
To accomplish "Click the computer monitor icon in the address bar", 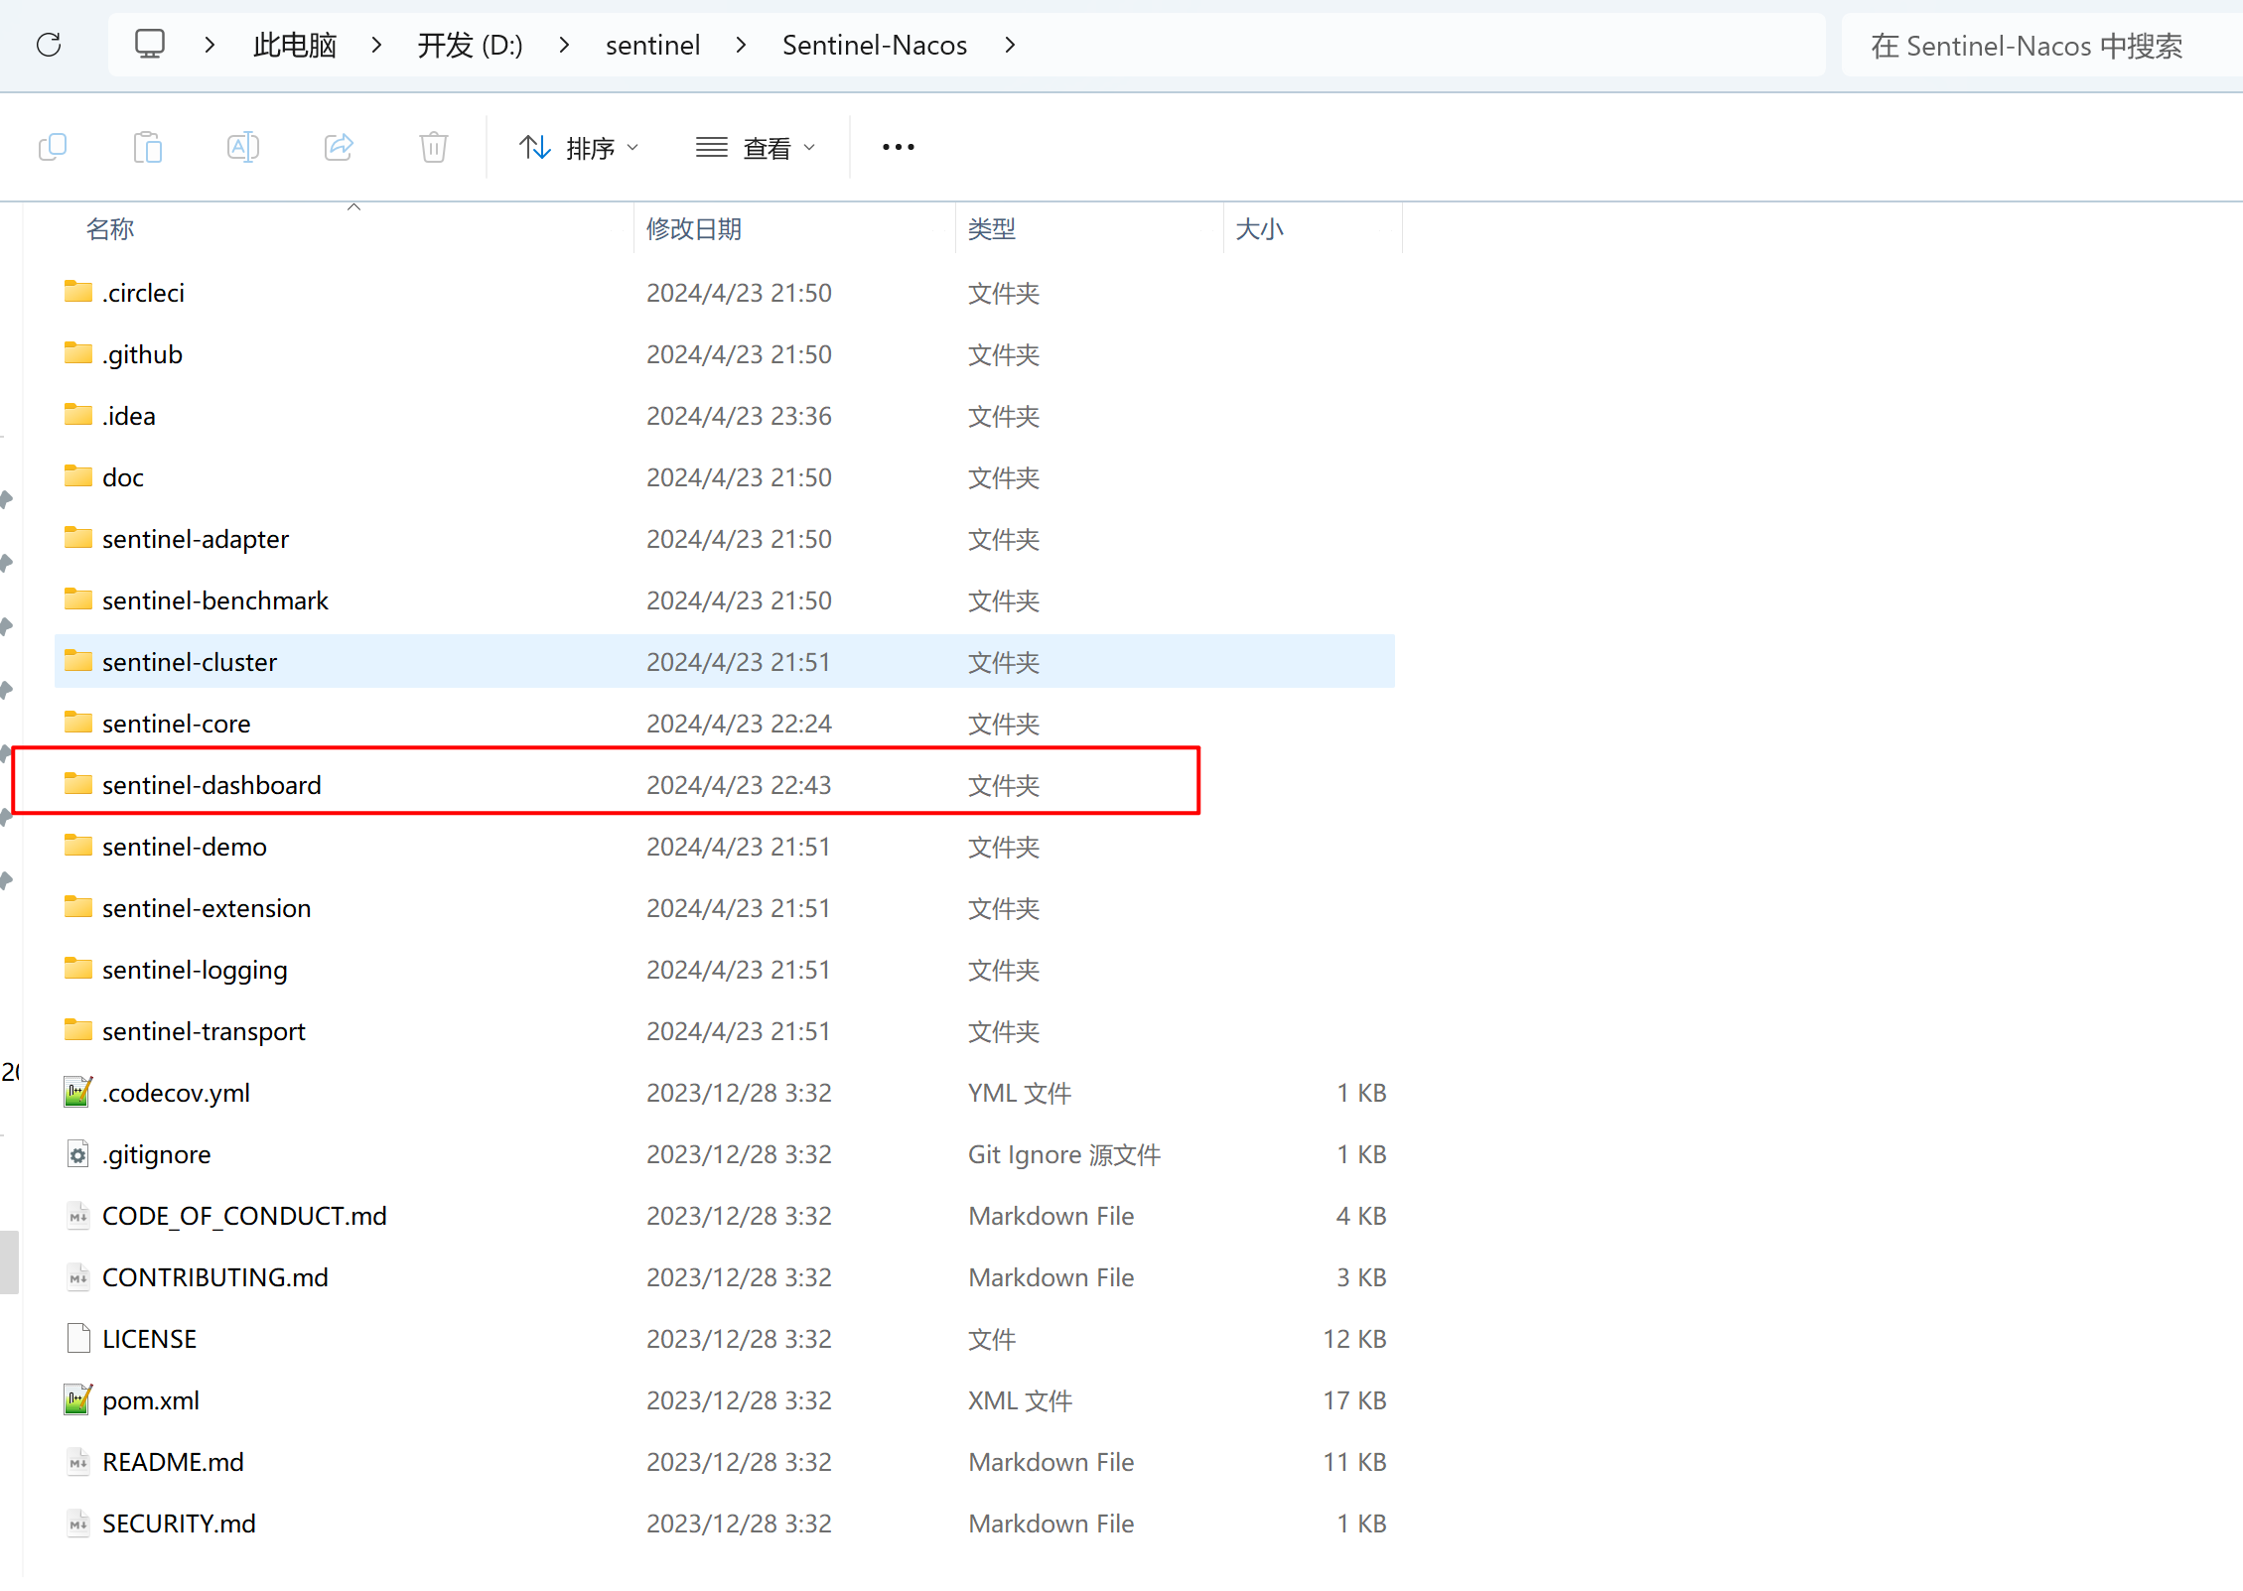I will (x=150, y=45).
